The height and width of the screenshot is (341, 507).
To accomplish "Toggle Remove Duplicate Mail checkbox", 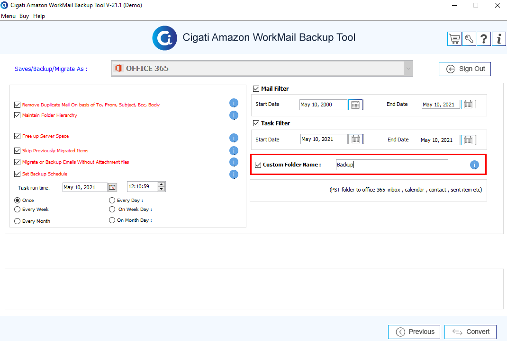I will coord(18,105).
